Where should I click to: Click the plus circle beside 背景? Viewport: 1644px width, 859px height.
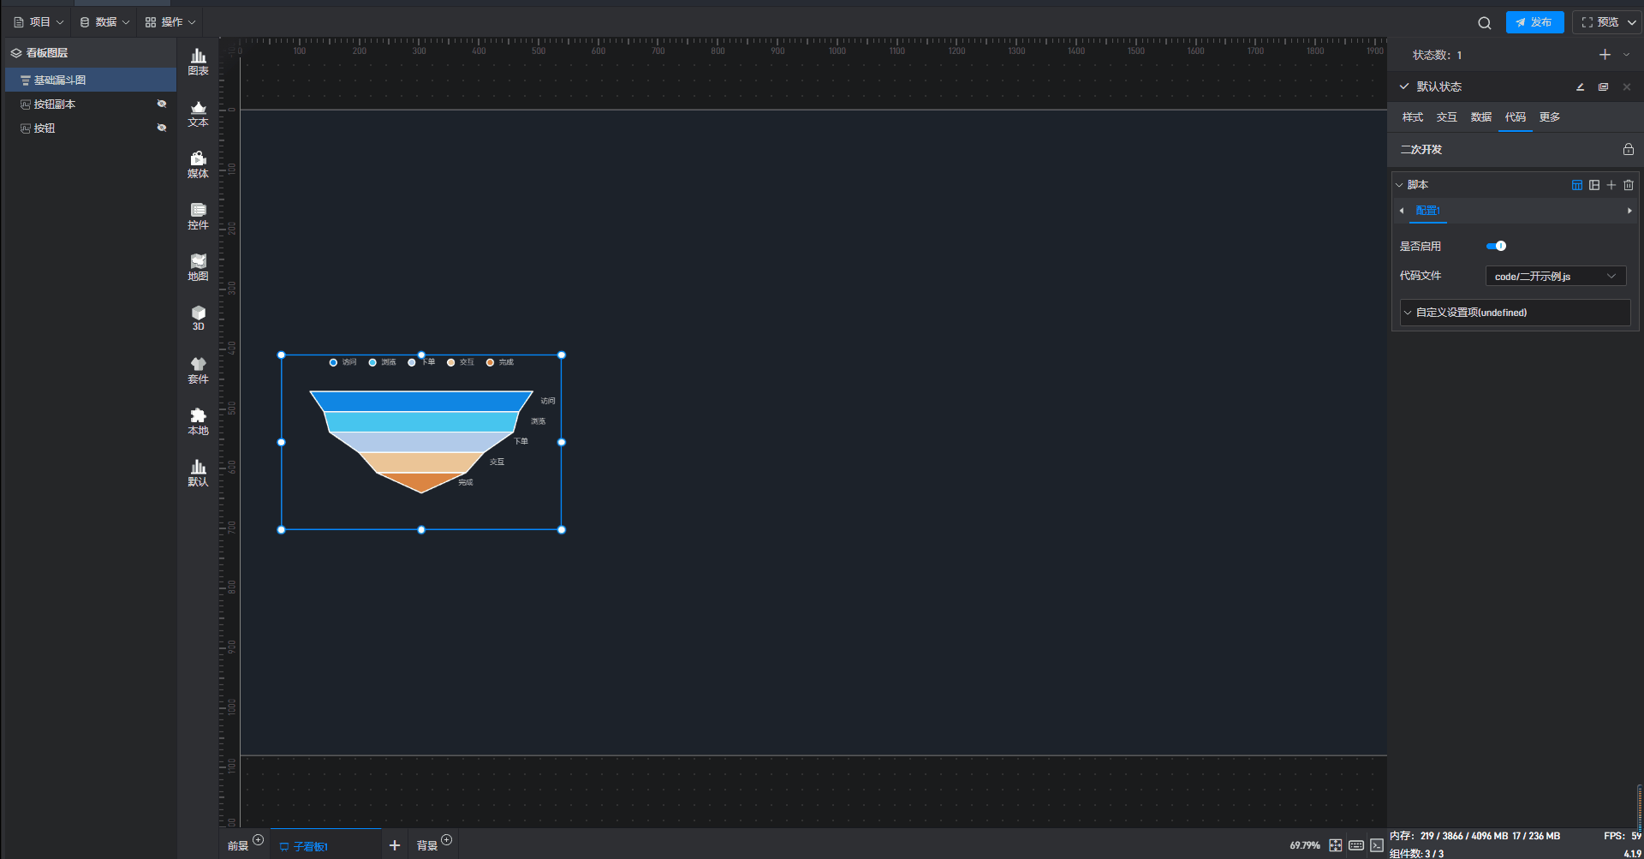click(446, 839)
